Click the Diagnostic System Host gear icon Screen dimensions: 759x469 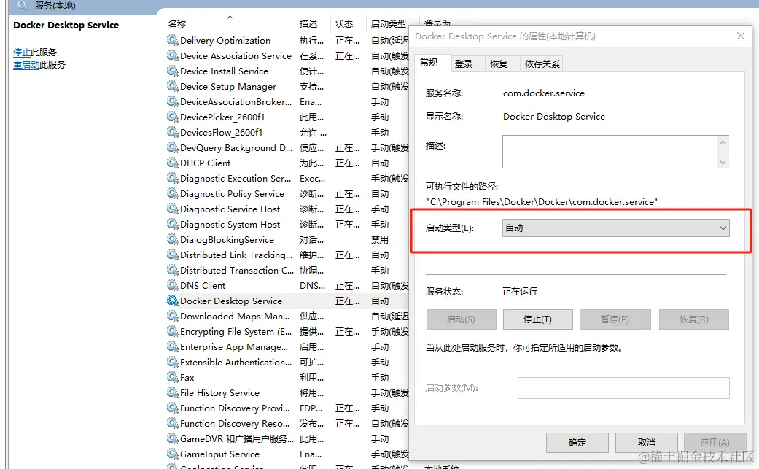click(172, 224)
